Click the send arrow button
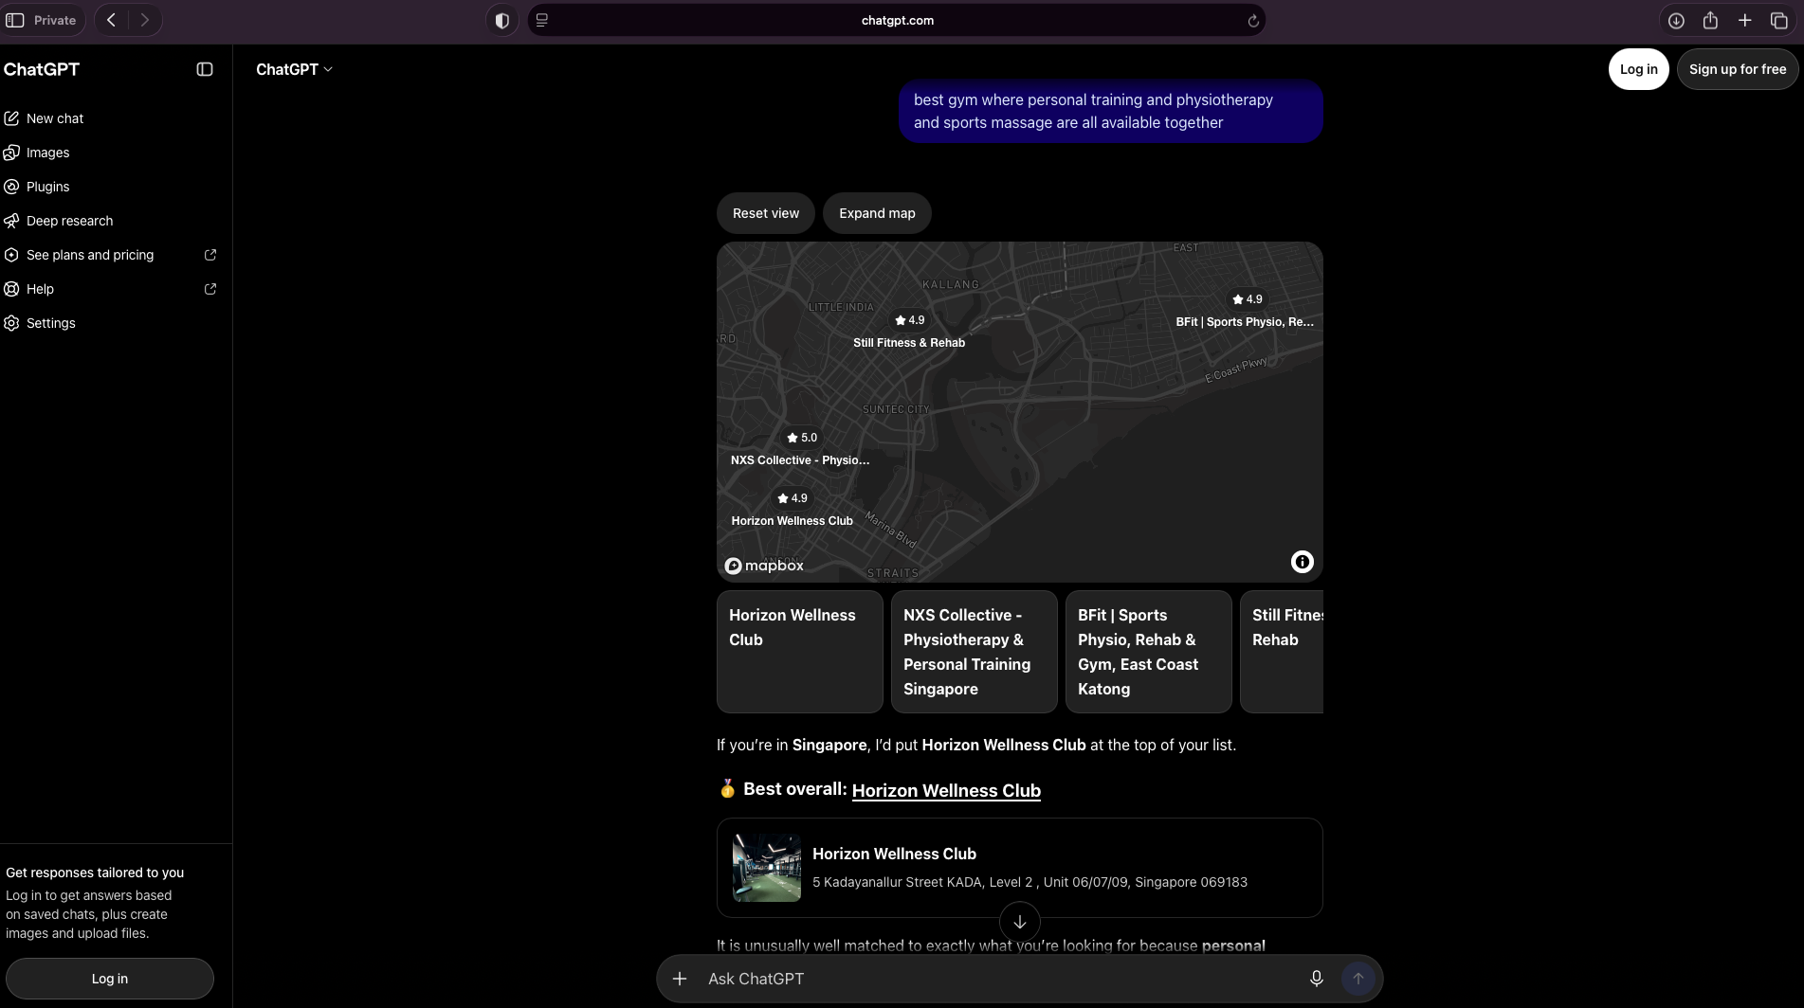The height and width of the screenshot is (1008, 1804). point(1358,979)
